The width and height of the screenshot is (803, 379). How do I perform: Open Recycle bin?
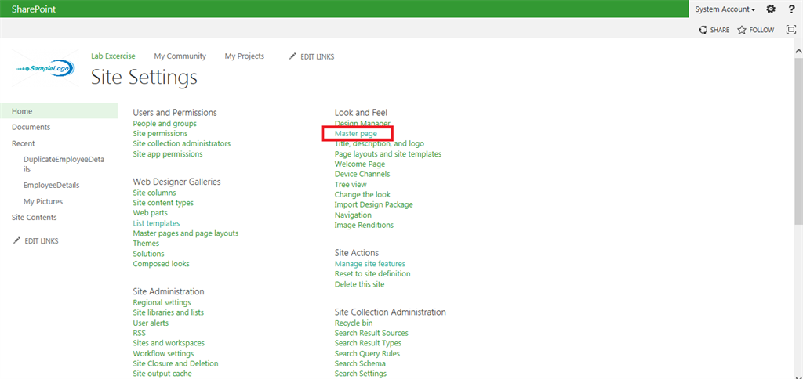click(354, 323)
